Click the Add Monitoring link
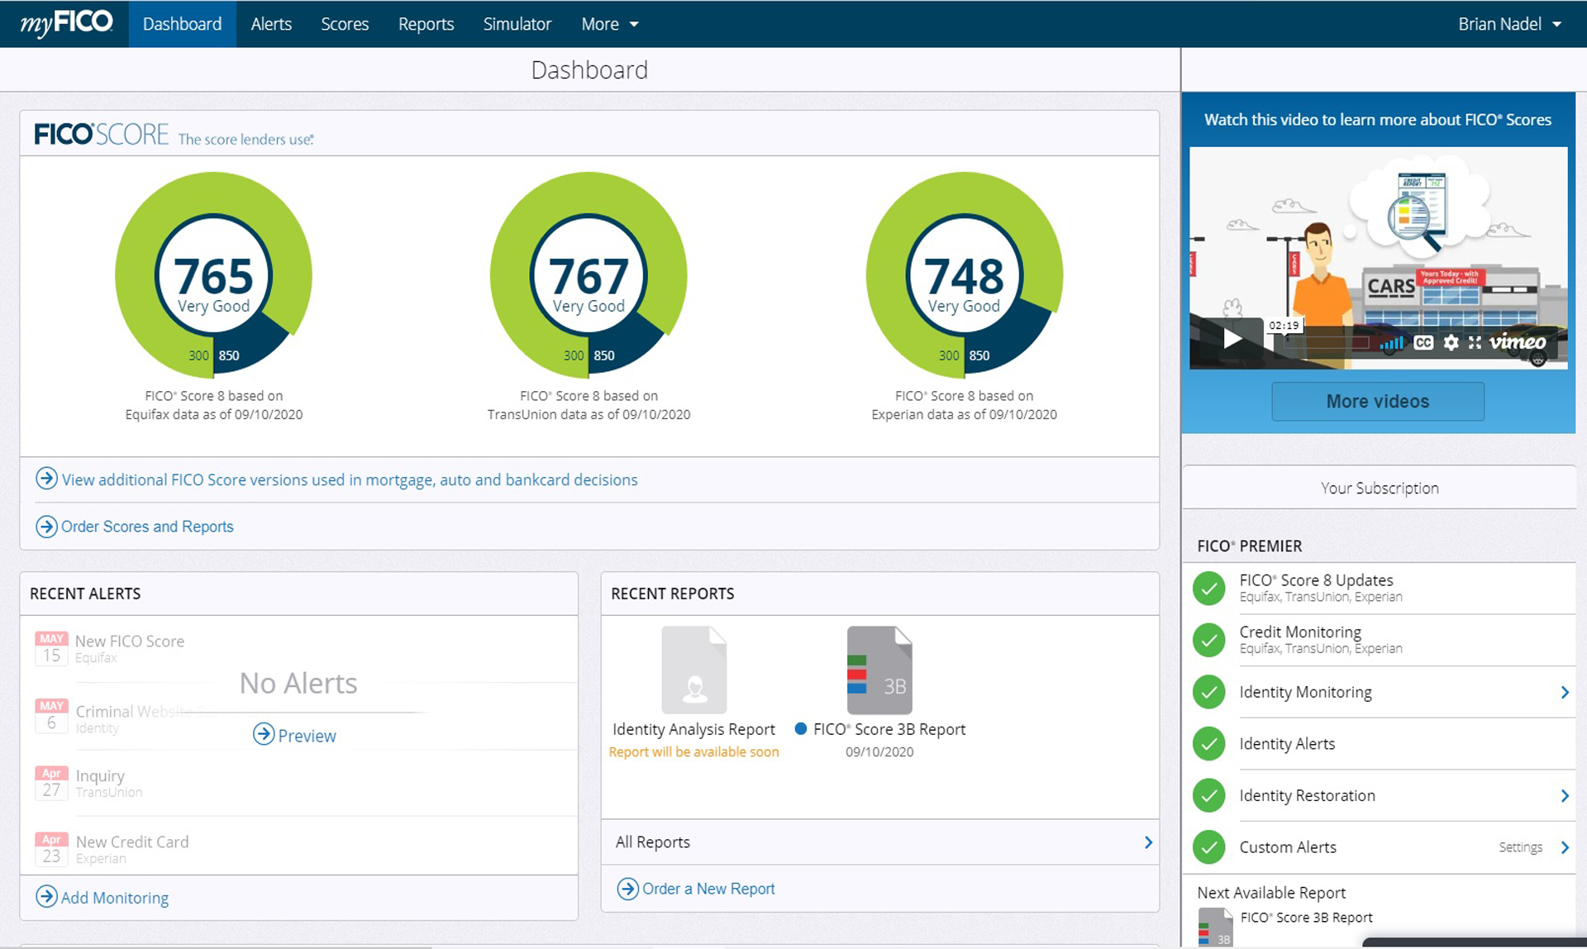Viewport: 1587px width, 949px height. [115, 898]
